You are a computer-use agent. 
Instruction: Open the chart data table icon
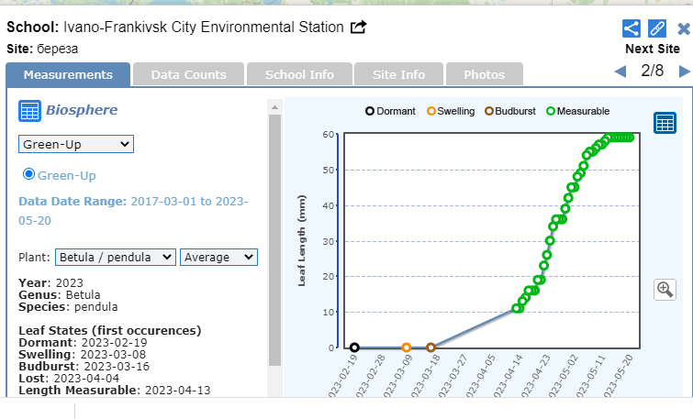(x=665, y=123)
